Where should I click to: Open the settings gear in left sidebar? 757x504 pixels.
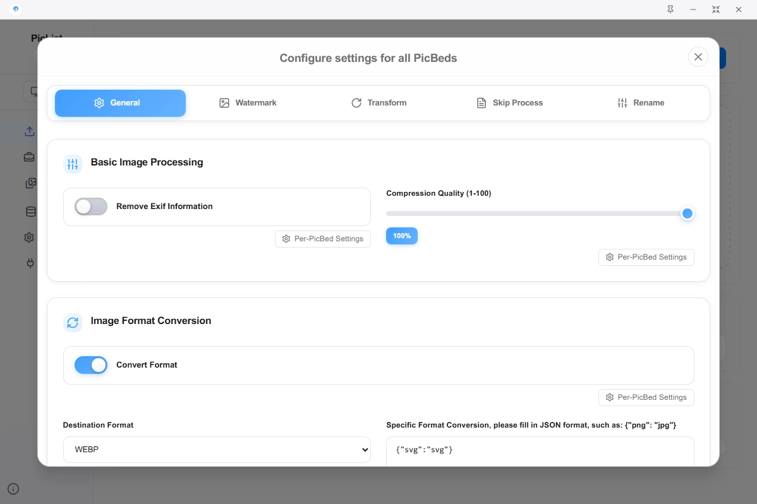pyautogui.click(x=29, y=237)
